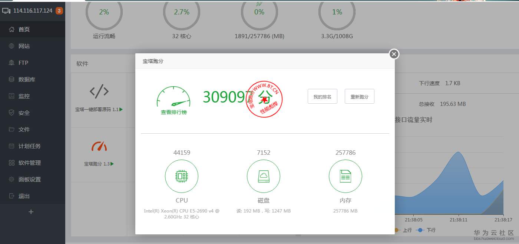Click the 1891/257786 (MB) memory text
The width and height of the screenshot is (519, 244).
point(259,36)
